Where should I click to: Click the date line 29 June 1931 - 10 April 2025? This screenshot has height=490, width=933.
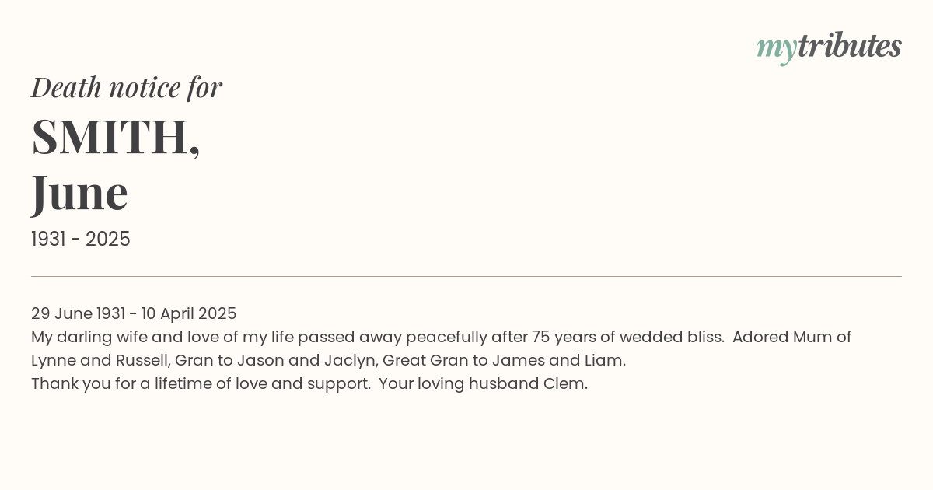[x=134, y=313]
